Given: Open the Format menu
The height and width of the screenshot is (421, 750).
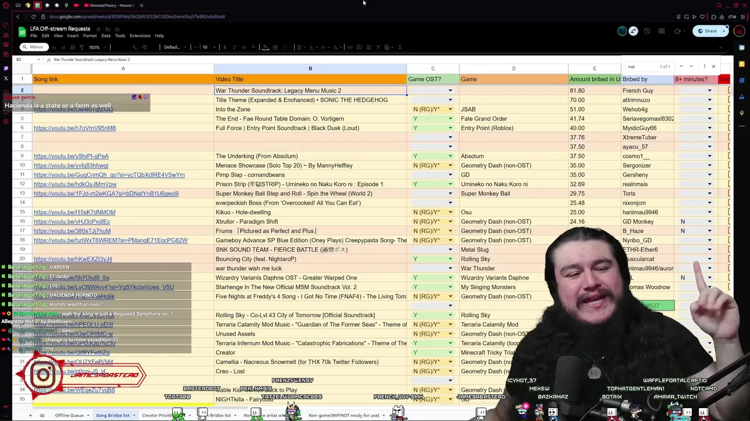Looking at the screenshot, I should click(x=90, y=36).
